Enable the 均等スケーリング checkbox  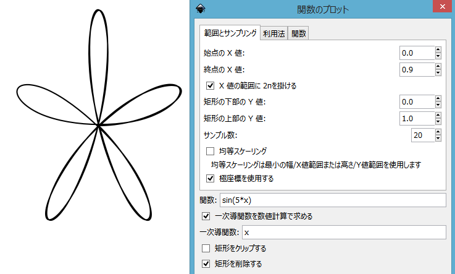(x=211, y=151)
